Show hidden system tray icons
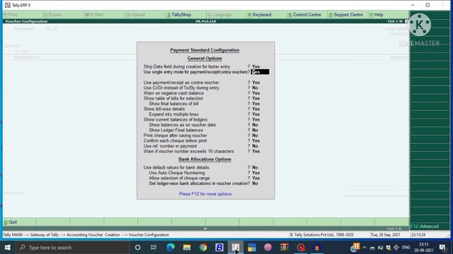The image size is (453, 254). 365,248
